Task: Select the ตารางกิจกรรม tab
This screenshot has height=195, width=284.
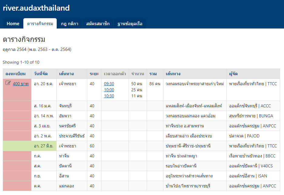Action: click(40, 24)
